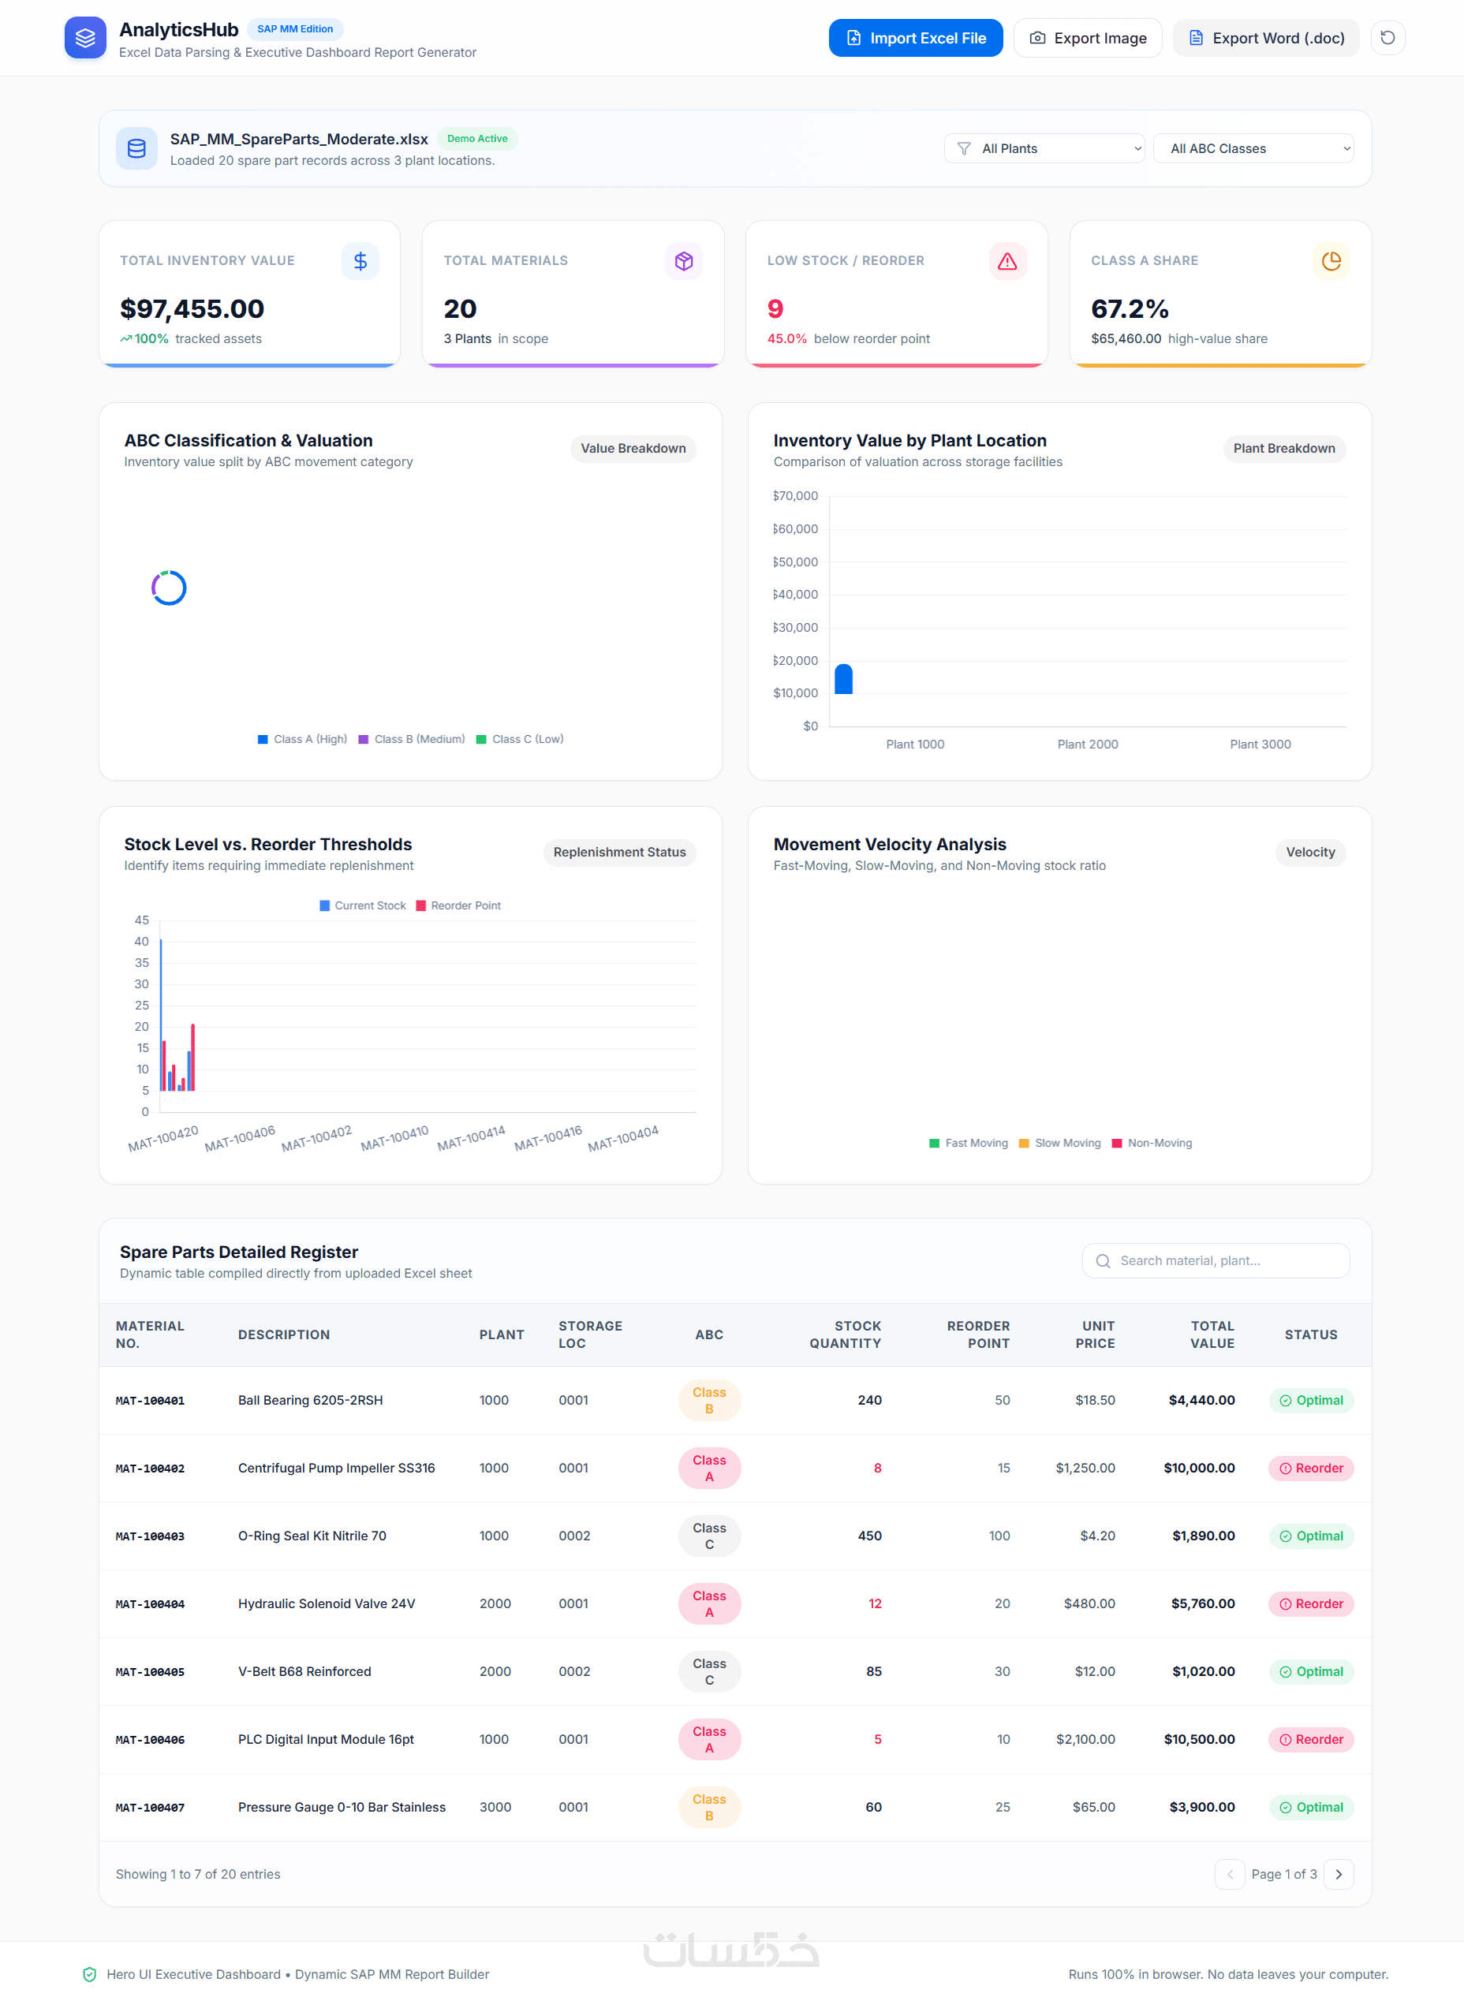
Task: Click the Import Excel File button
Action: [x=916, y=38]
